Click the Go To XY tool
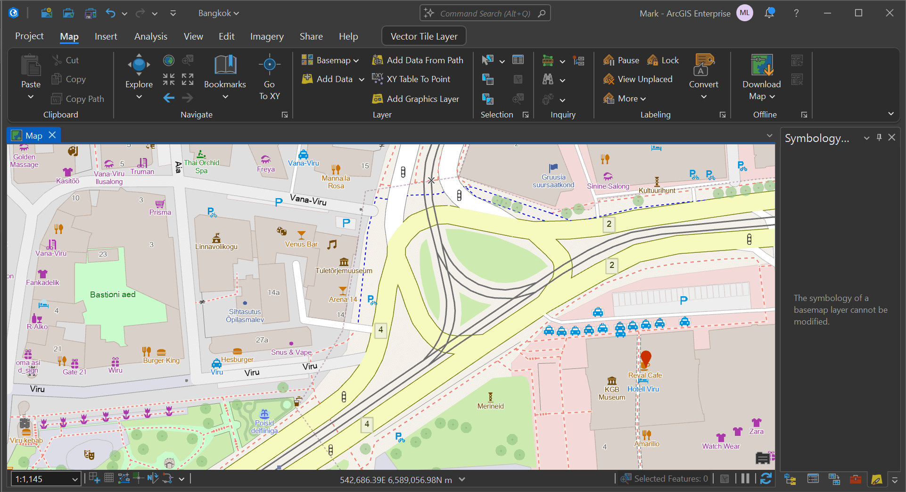The height and width of the screenshot is (492, 906). coord(269,77)
